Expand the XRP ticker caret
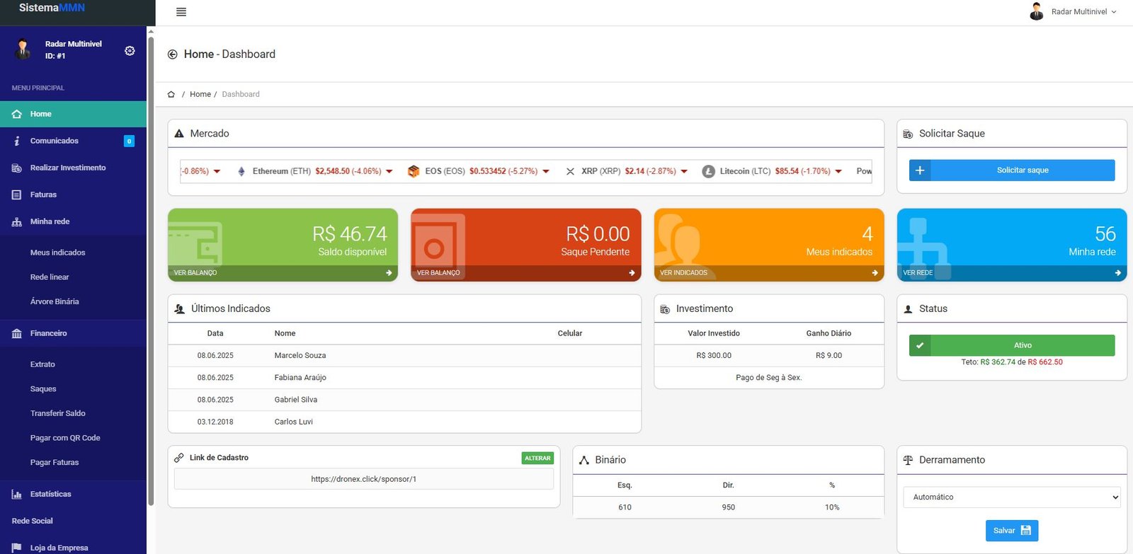Screen dimensions: 1133x554 click(684, 171)
